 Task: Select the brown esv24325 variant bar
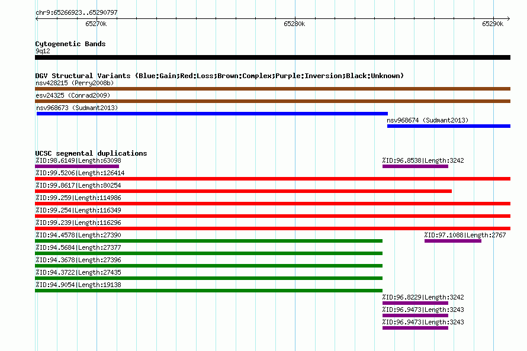point(272,101)
